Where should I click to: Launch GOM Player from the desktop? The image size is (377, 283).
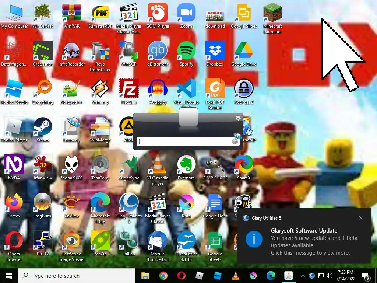[158, 15]
